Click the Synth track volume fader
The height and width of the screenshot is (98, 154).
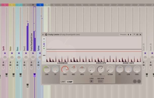click(7, 75)
